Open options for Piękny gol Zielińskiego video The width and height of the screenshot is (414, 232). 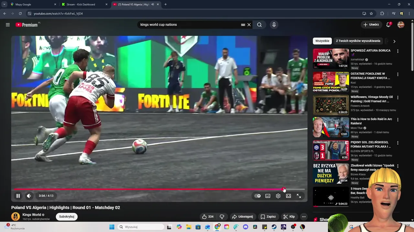pos(398,143)
